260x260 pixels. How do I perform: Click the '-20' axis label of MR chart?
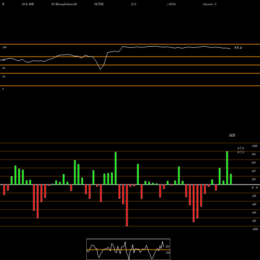tap(254, 196)
